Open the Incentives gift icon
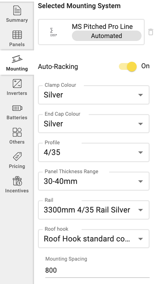160x284 pixels. pyautogui.click(x=17, y=181)
